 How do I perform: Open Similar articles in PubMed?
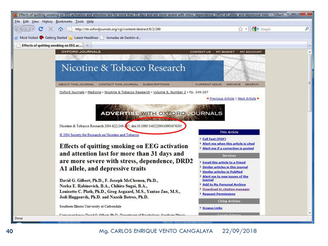222,172
